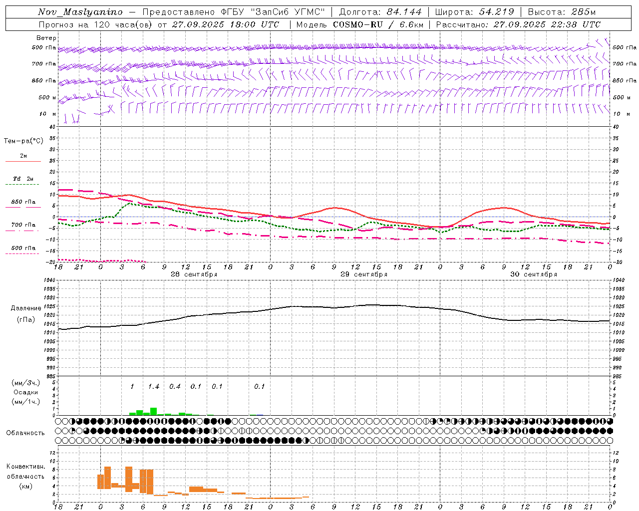The width and height of the screenshot is (639, 511).
Task: Click the Высота: 285м field
Action: click(x=562, y=12)
